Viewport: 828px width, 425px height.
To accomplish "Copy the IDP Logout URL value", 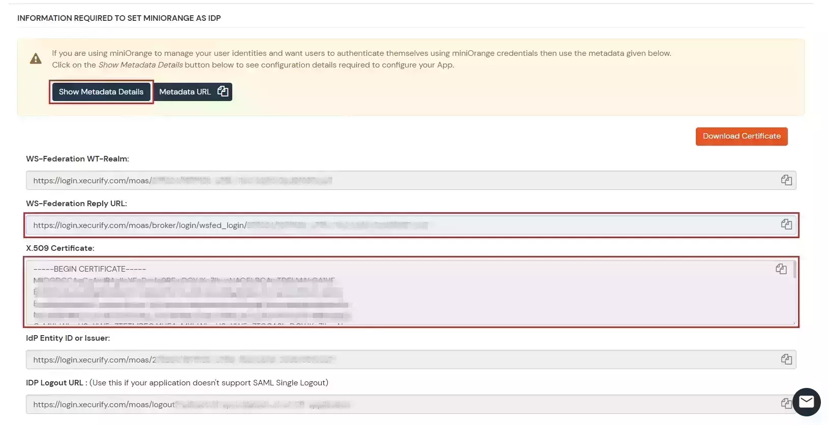I will 786,404.
